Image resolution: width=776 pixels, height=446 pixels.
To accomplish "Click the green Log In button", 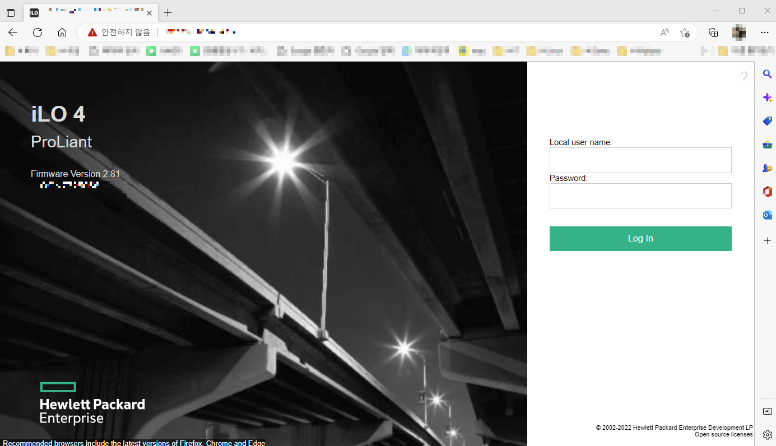I will click(x=640, y=239).
